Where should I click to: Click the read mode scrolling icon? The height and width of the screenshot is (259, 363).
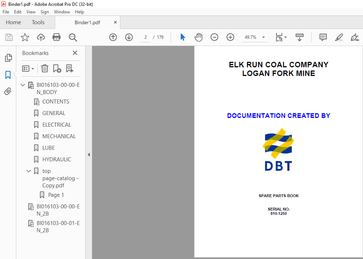point(300,37)
